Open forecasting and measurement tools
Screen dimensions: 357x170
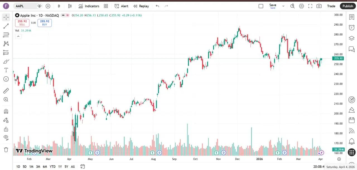[x=6, y=52]
